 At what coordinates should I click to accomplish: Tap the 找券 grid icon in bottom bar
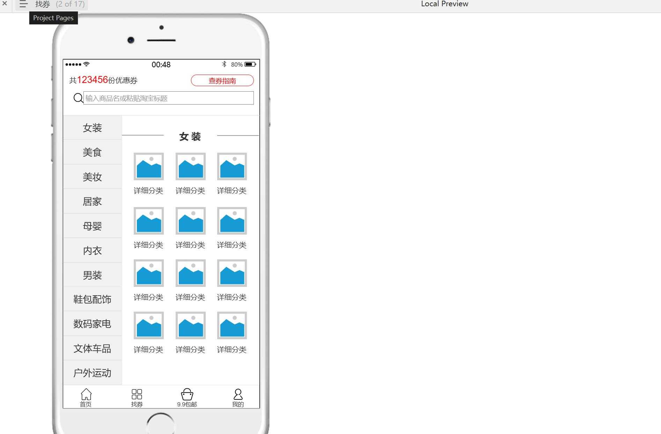pos(137,395)
